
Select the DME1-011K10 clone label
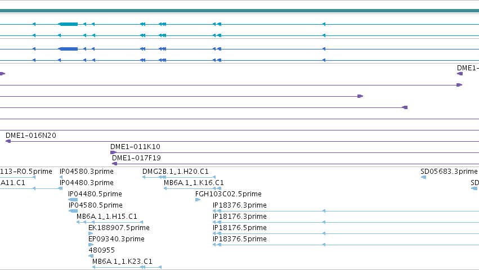click(135, 147)
